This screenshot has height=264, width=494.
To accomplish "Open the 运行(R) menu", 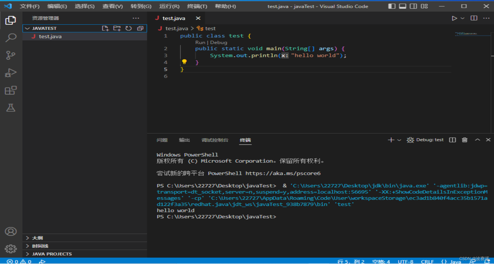I will [x=169, y=6].
